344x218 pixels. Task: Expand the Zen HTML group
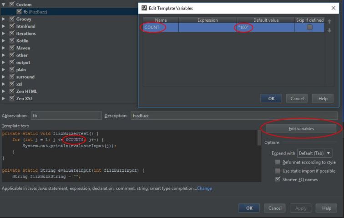(x=4, y=91)
